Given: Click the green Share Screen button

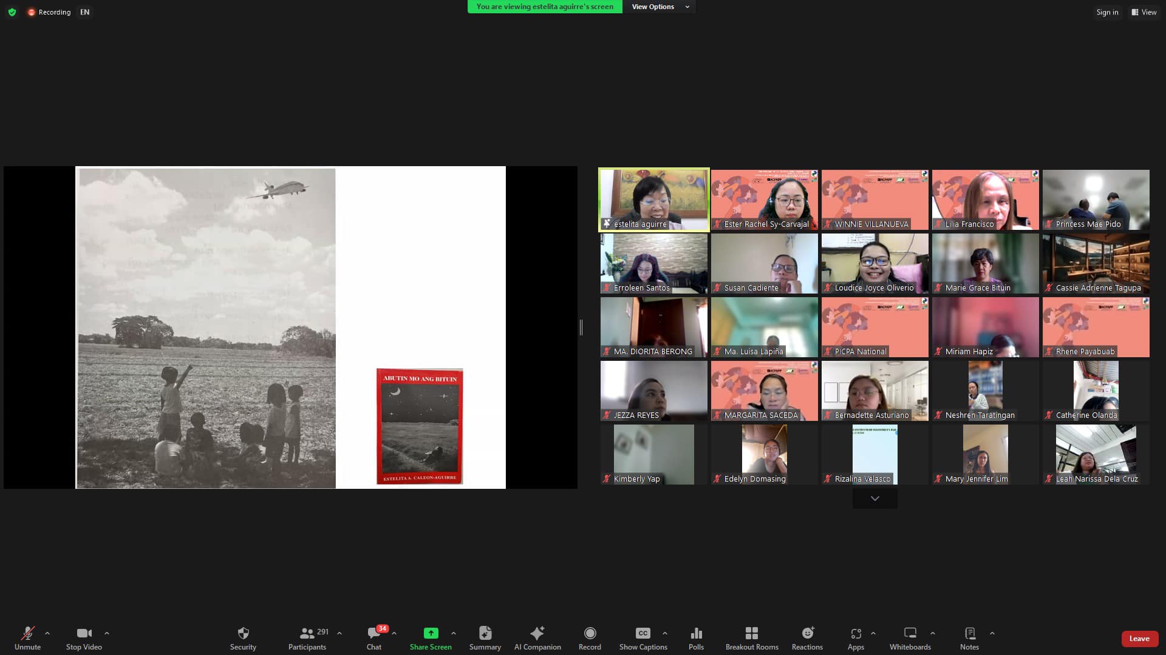Looking at the screenshot, I should pyautogui.click(x=431, y=638).
